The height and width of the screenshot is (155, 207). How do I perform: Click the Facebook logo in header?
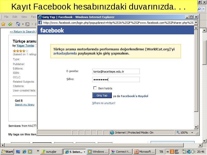point(52,30)
